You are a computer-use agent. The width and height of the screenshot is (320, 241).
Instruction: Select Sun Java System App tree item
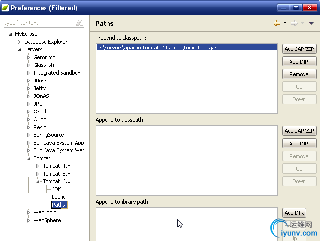tap(59, 143)
